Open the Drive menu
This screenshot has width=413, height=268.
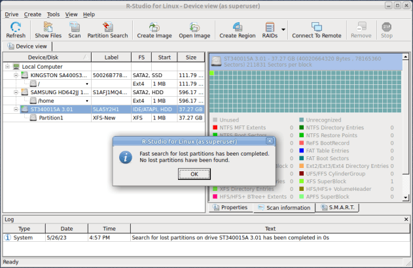click(12, 14)
